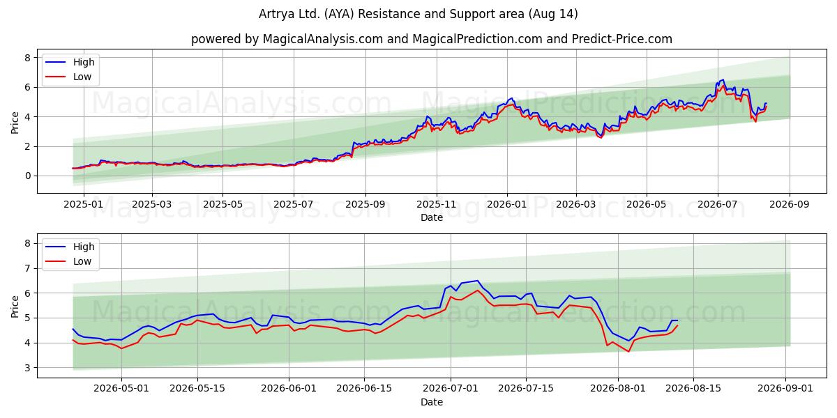Click the '2025-07' tick label on the top chart

pyautogui.click(x=293, y=206)
